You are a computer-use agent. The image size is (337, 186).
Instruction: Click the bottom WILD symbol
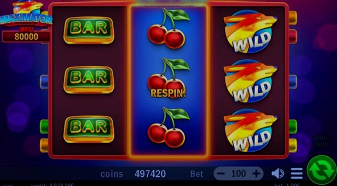pos(250,130)
